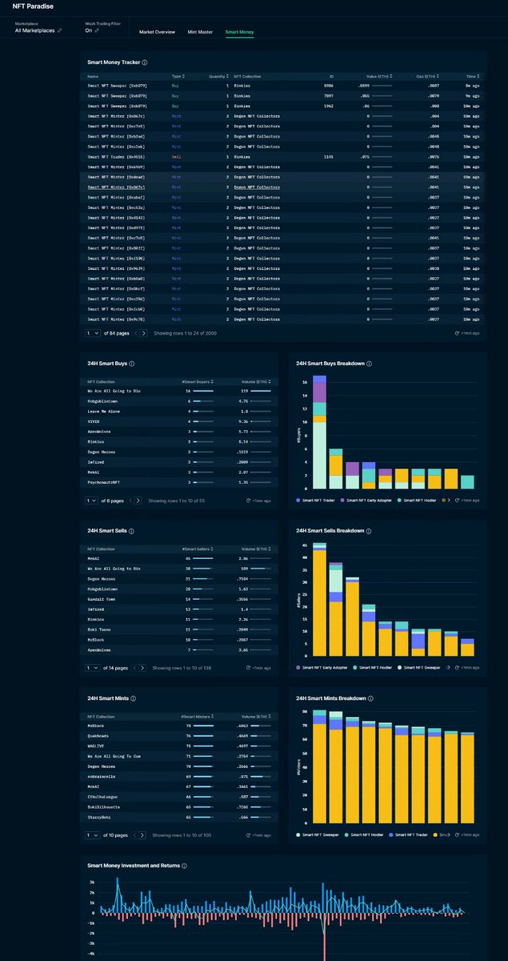
Task: Go to next page in Smart Money Tracker
Action: coord(144,332)
